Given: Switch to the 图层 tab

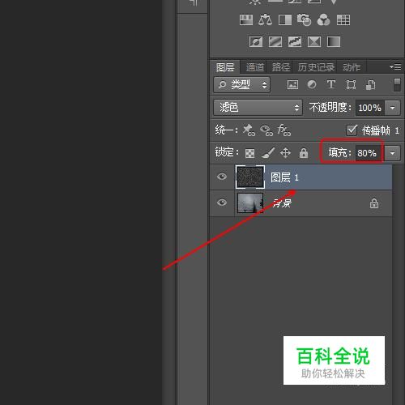Looking at the screenshot, I should (x=225, y=67).
